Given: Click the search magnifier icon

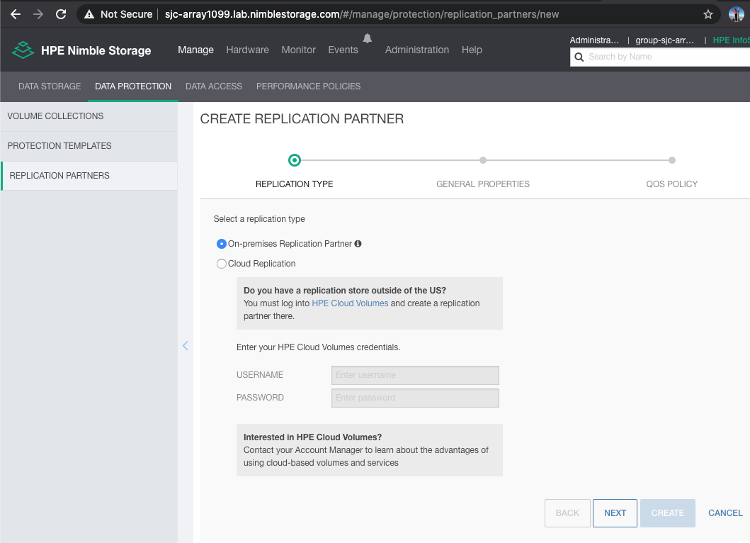Looking at the screenshot, I should [579, 57].
